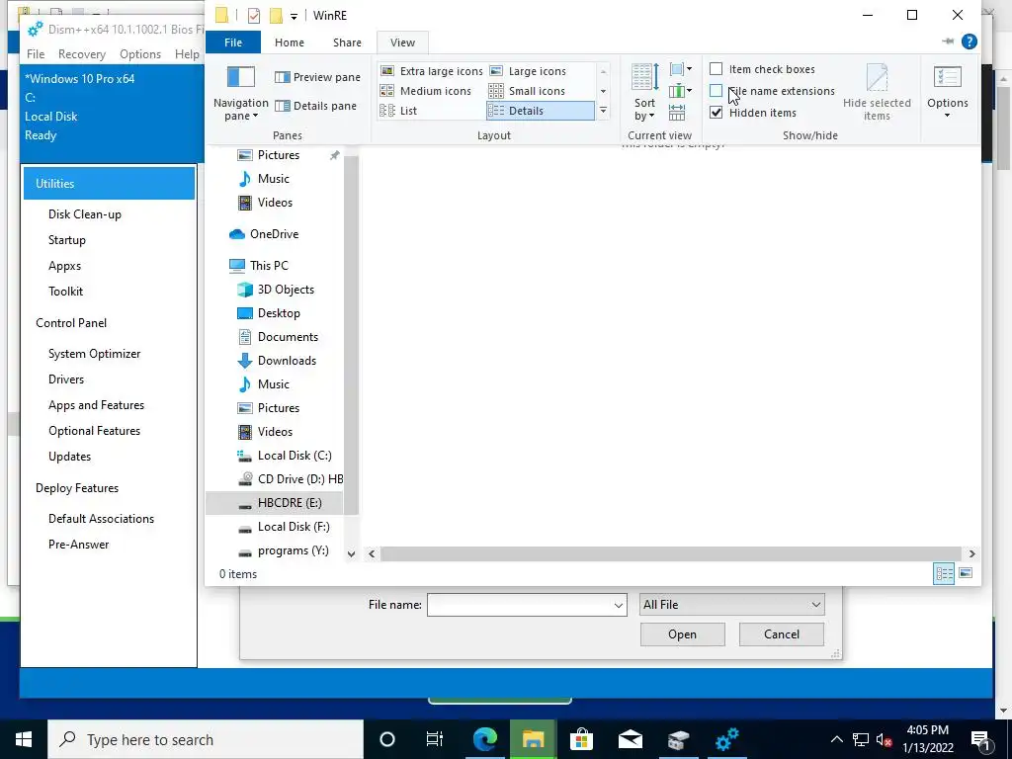Open Dism++ Options menu
The image size is (1012, 759).
[x=140, y=54]
